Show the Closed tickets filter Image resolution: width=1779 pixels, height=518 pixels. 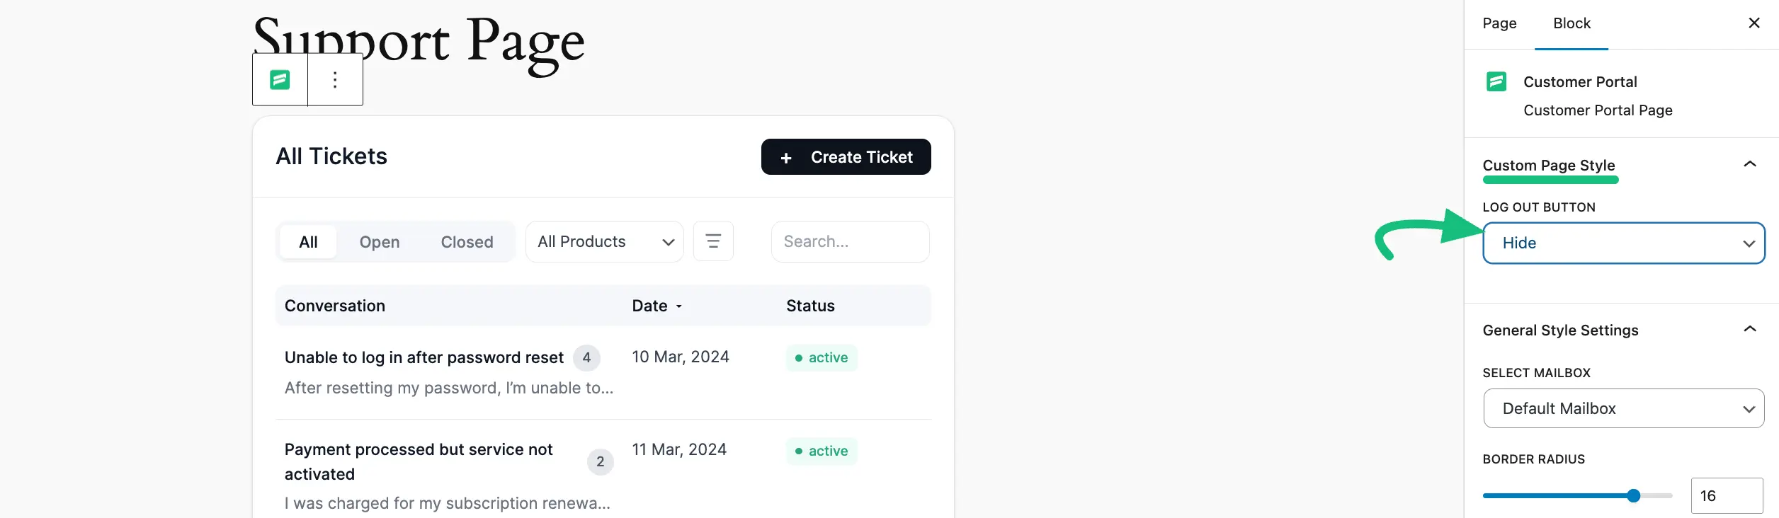tap(467, 242)
